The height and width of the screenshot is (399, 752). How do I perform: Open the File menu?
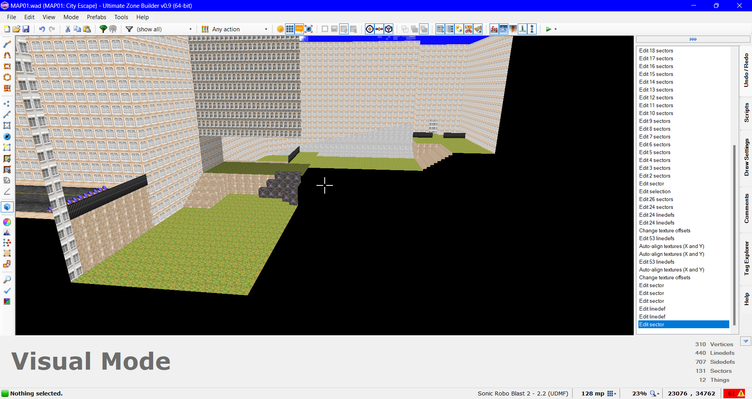pos(11,17)
